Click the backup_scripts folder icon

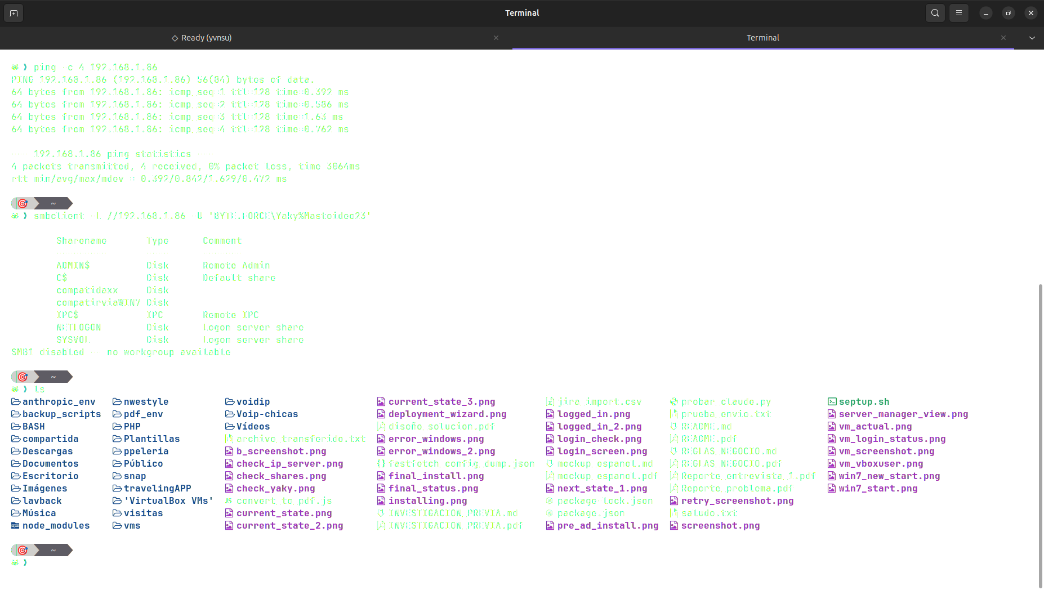pyautogui.click(x=16, y=414)
